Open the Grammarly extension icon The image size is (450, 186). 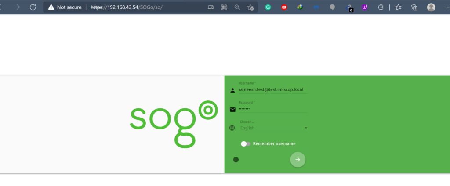268,7
